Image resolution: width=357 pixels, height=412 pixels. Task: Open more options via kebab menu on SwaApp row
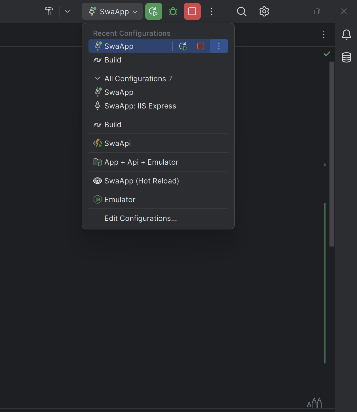coord(219,46)
